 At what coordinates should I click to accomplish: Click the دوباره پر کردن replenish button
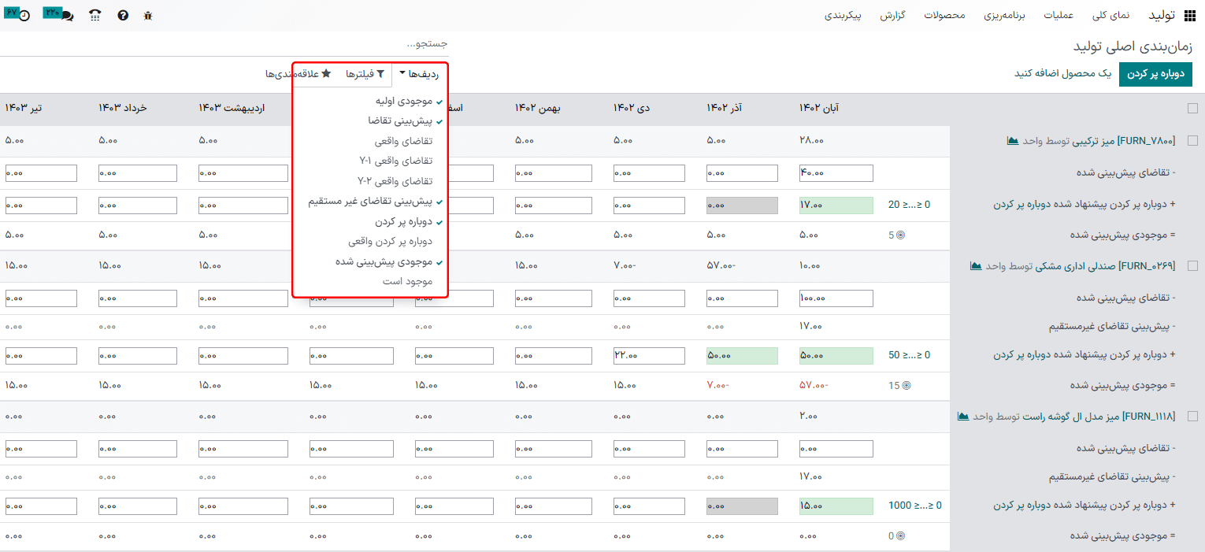(1155, 74)
